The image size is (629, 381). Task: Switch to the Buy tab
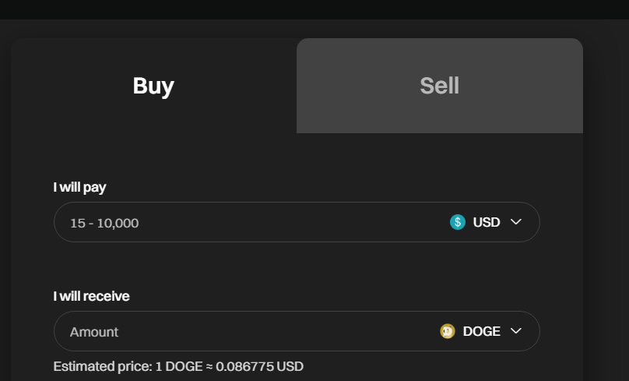coord(153,86)
